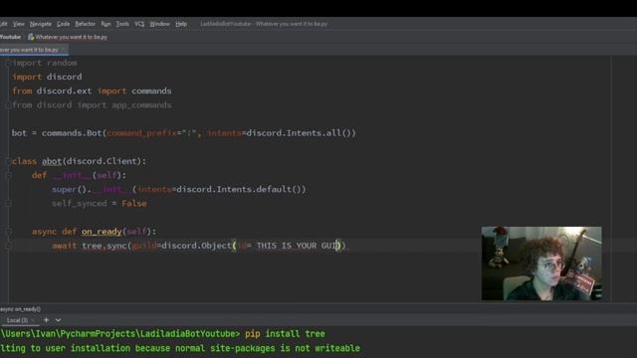The height and width of the screenshot is (358, 637).
Task: Click fold end marker at 'self_synced = False'
Action: (x=8, y=203)
